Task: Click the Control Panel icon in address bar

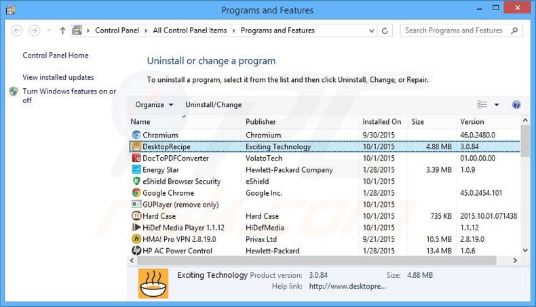Action: coord(77,30)
